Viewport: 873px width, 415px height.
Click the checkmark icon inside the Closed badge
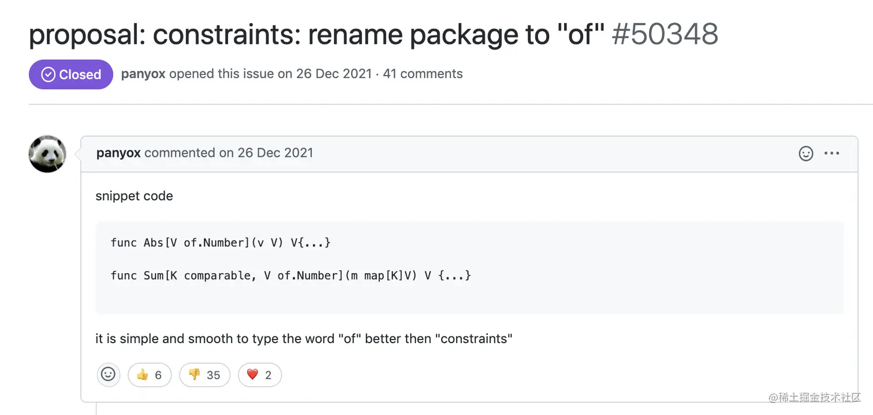48,74
